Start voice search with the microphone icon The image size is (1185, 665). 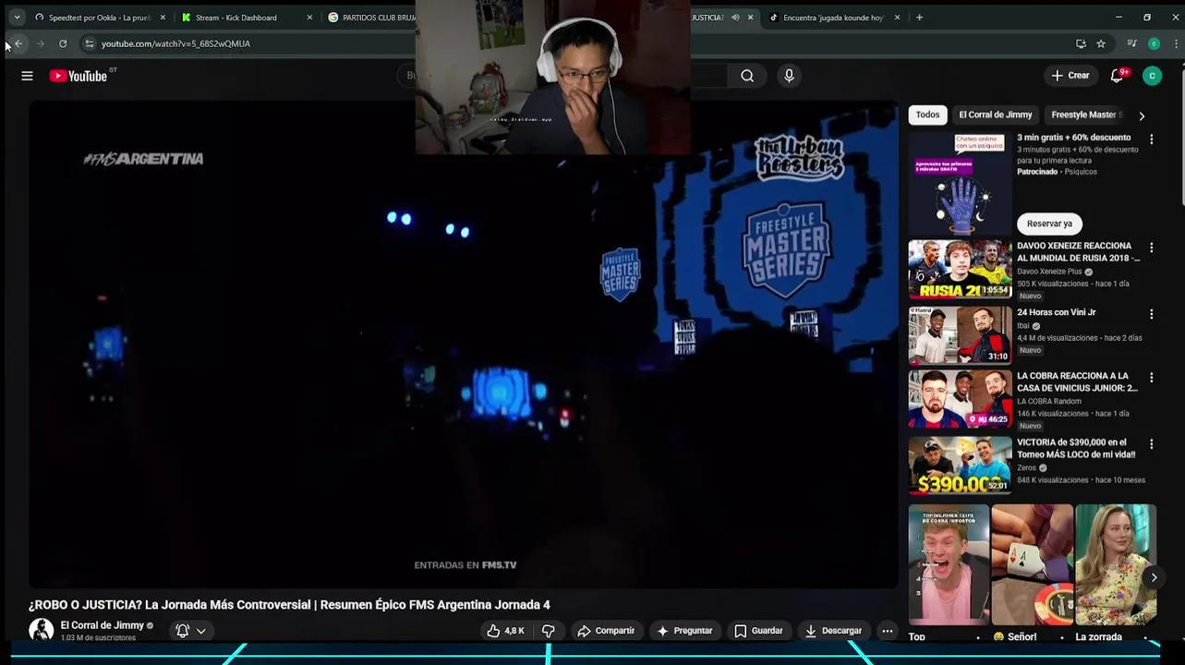click(x=789, y=76)
